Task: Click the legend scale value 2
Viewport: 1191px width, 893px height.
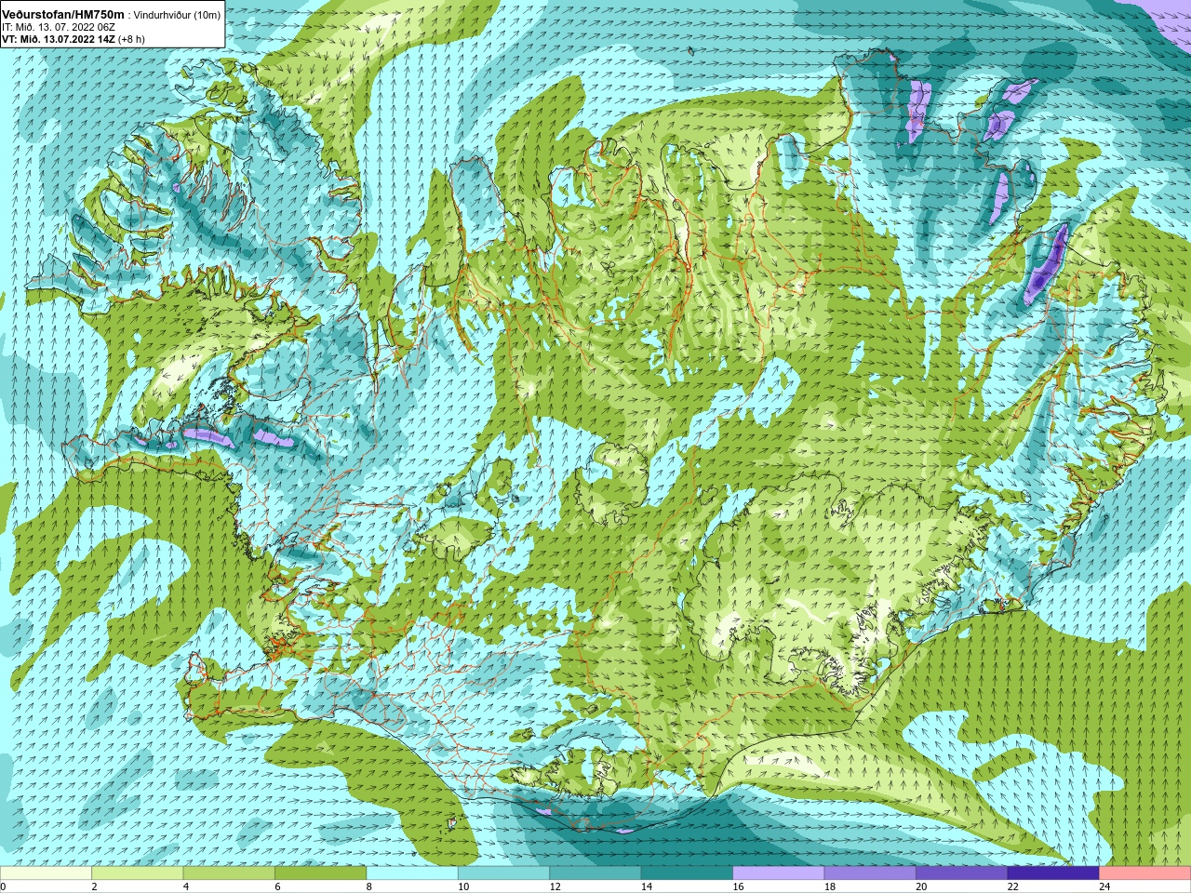Action: [x=95, y=886]
